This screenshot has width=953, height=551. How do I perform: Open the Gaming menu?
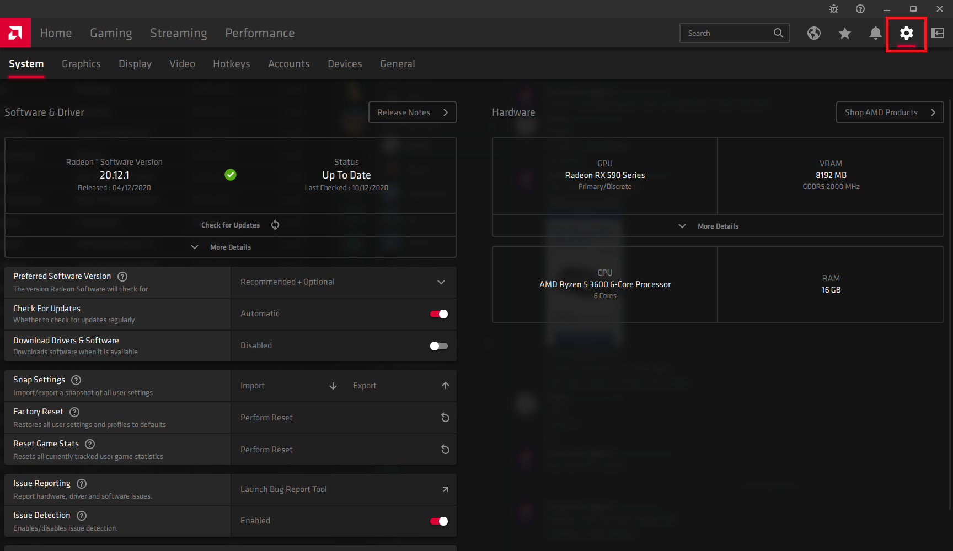[111, 33]
